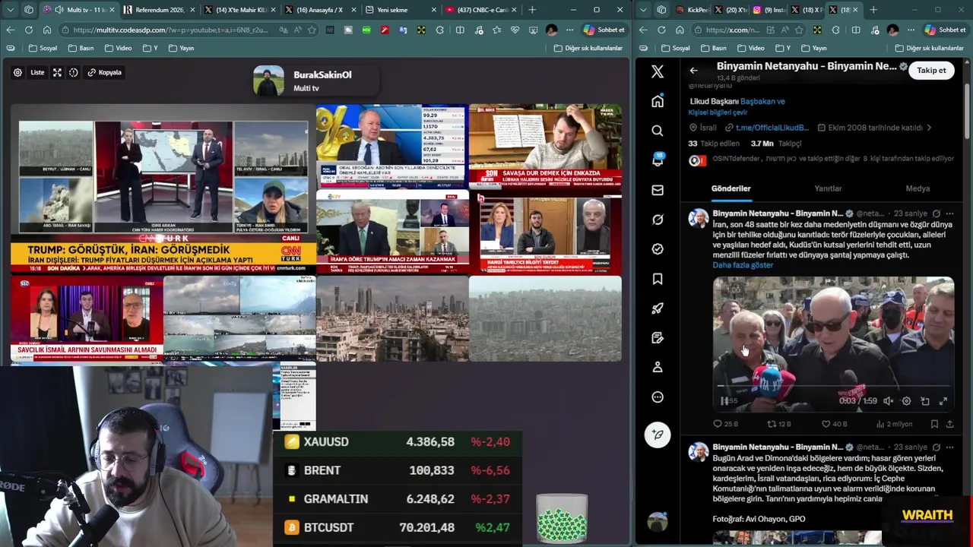
Task: Click the compose post floating button
Action: click(x=658, y=435)
